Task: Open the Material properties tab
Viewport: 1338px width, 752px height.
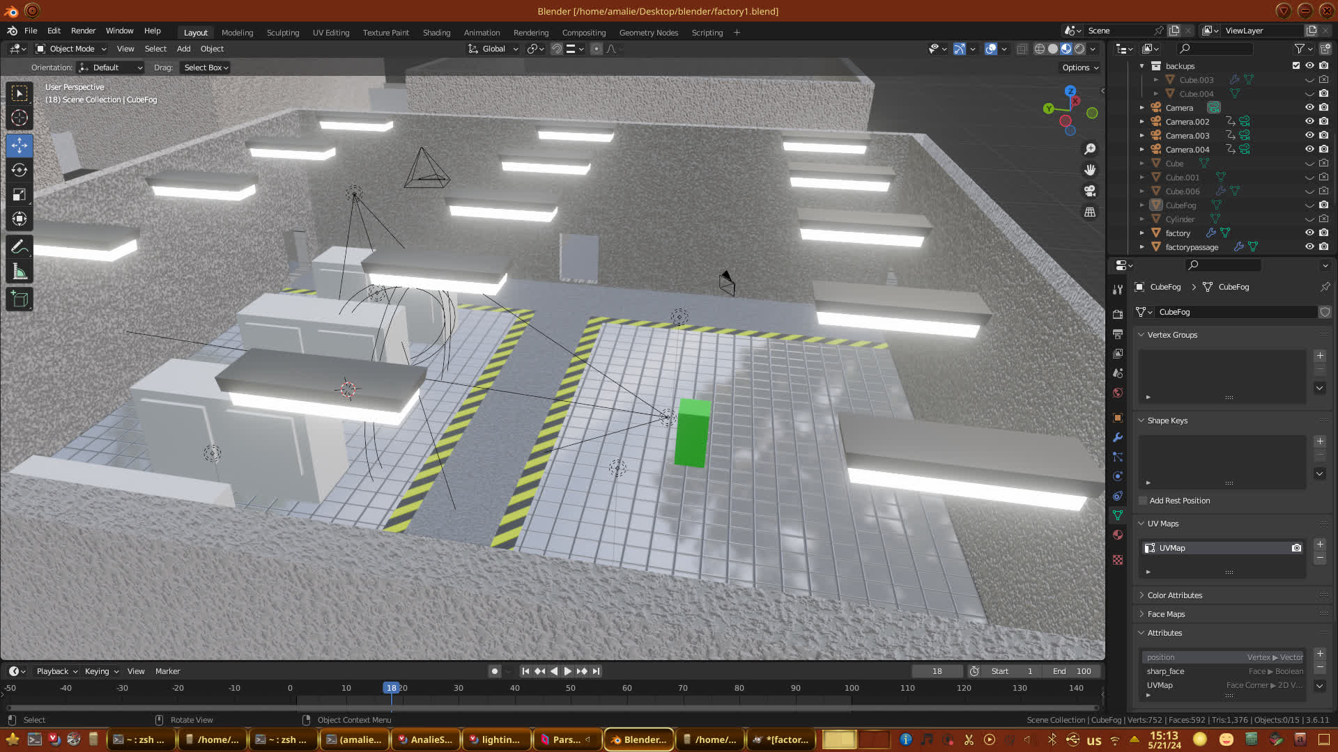Action: coord(1118,535)
